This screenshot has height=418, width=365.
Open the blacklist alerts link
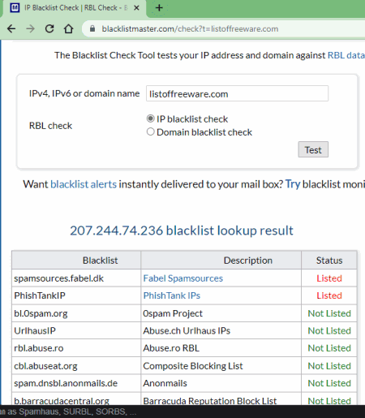pos(84,184)
